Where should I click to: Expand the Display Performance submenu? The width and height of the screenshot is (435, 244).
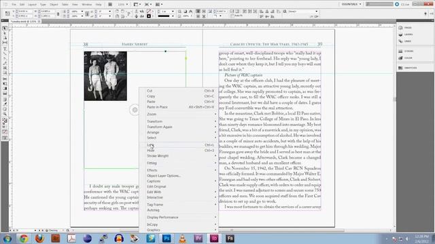coord(179,217)
